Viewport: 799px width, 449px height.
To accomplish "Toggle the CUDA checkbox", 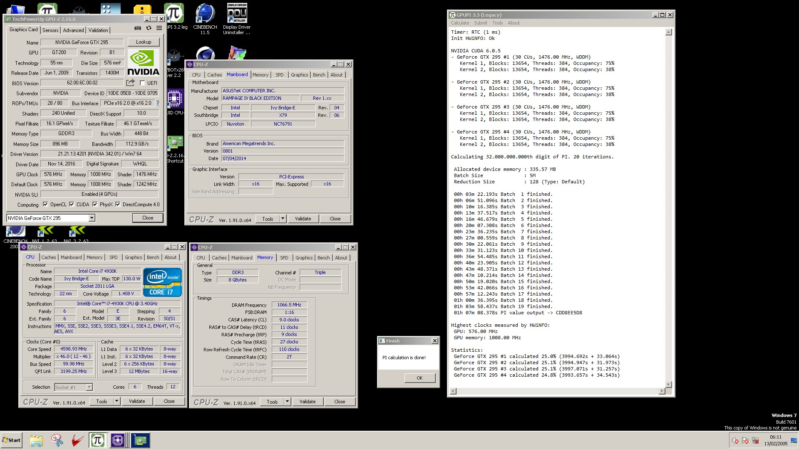I will click(x=72, y=204).
